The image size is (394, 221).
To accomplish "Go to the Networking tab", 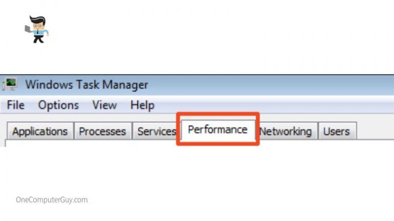I will [x=286, y=131].
